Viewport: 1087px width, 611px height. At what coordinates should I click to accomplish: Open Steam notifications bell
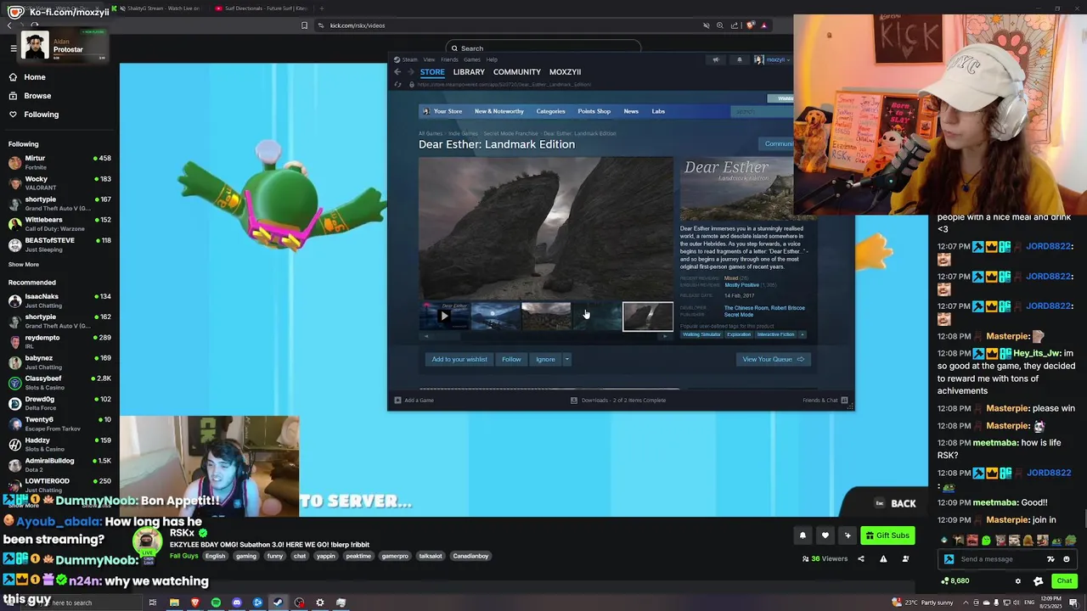(739, 59)
